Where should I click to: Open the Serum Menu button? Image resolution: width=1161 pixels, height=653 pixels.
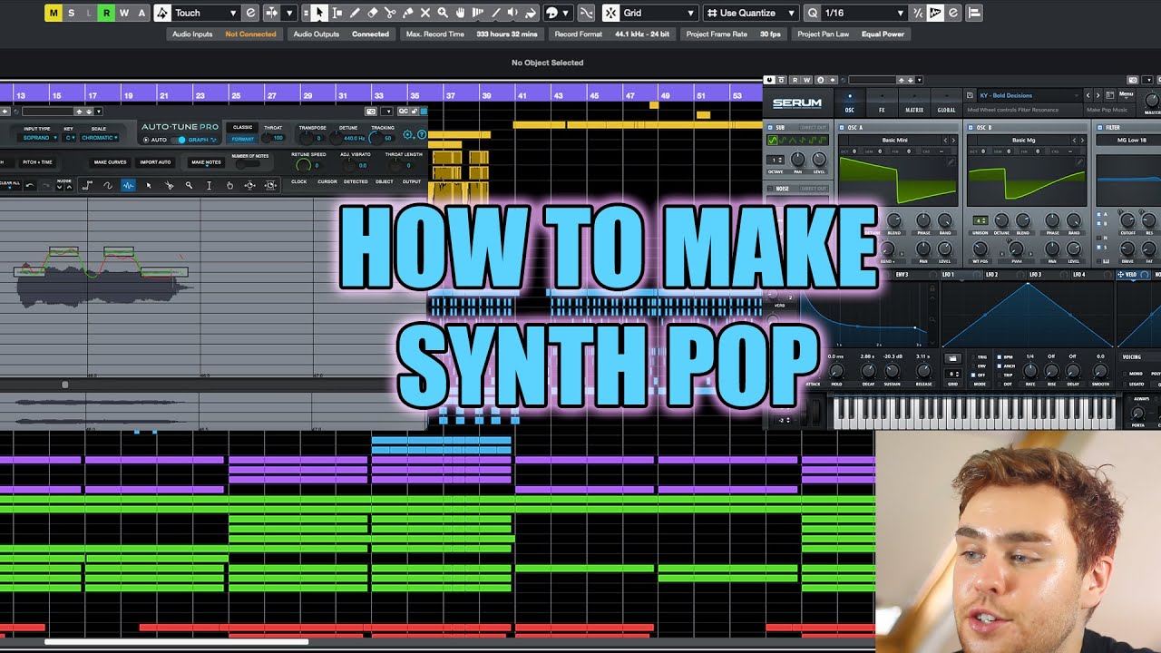pos(1127,95)
